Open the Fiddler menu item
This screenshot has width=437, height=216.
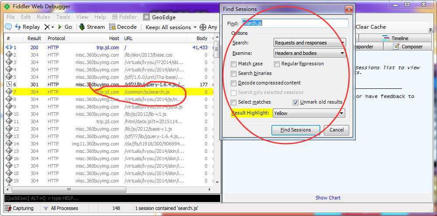point(125,17)
